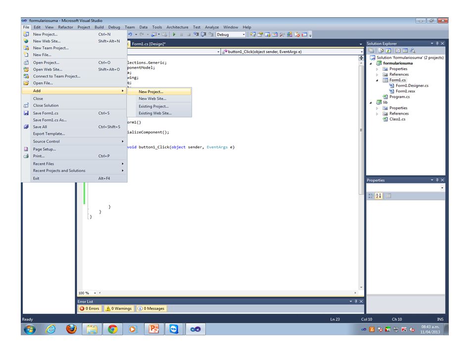Viewport: 475px width, 356px height.
Task: Click the toolbar icon left of Debug dropdown
Action: 211,35
